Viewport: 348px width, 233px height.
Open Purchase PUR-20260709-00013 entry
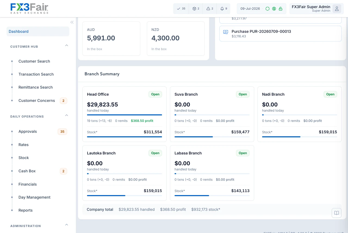tap(280, 34)
